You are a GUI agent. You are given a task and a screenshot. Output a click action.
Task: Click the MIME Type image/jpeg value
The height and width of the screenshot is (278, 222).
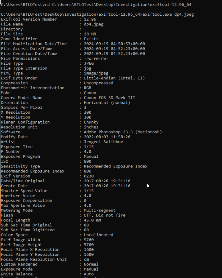point(96,73)
